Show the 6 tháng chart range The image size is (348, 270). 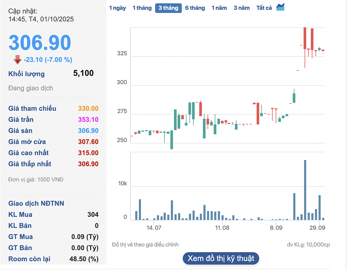[195, 8]
